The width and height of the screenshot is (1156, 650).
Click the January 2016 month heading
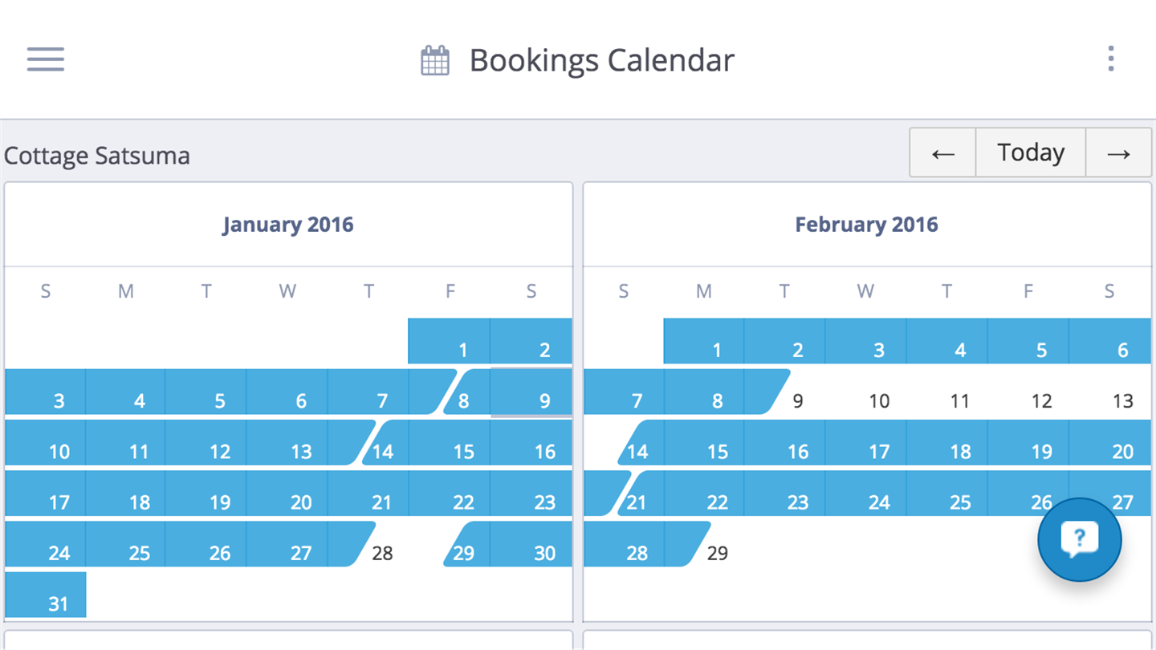(x=288, y=225)
